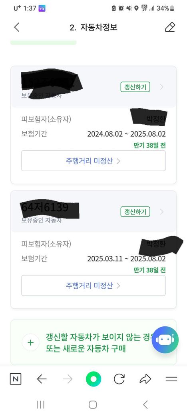187x417 pixels.
Task: Click 갱신하기 for car 64저6139
Action: pos(135,212)
